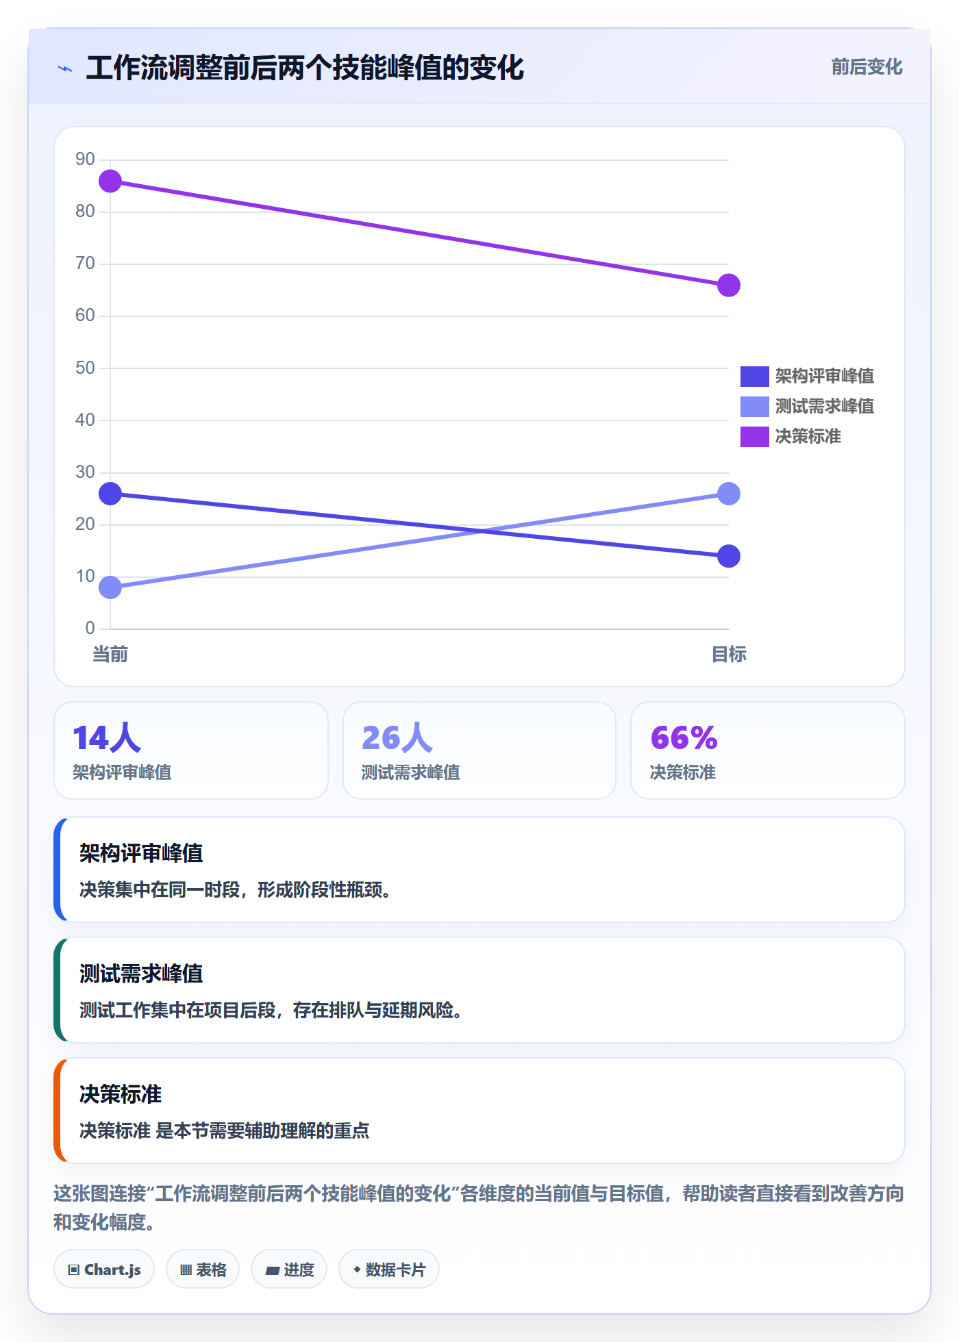Viewport: 959px width, 1342px height.
Task: Select the Chart.js tag chip
Action: [104, 1269]
